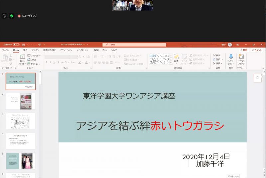Click the Numbering list icon
This screenshot has height=178, width=266.
coord(102,57)
